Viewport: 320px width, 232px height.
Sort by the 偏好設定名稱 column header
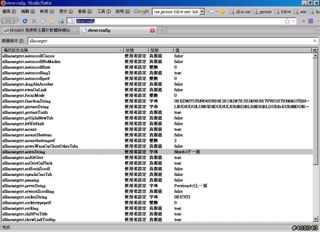(x=62, y=50)
